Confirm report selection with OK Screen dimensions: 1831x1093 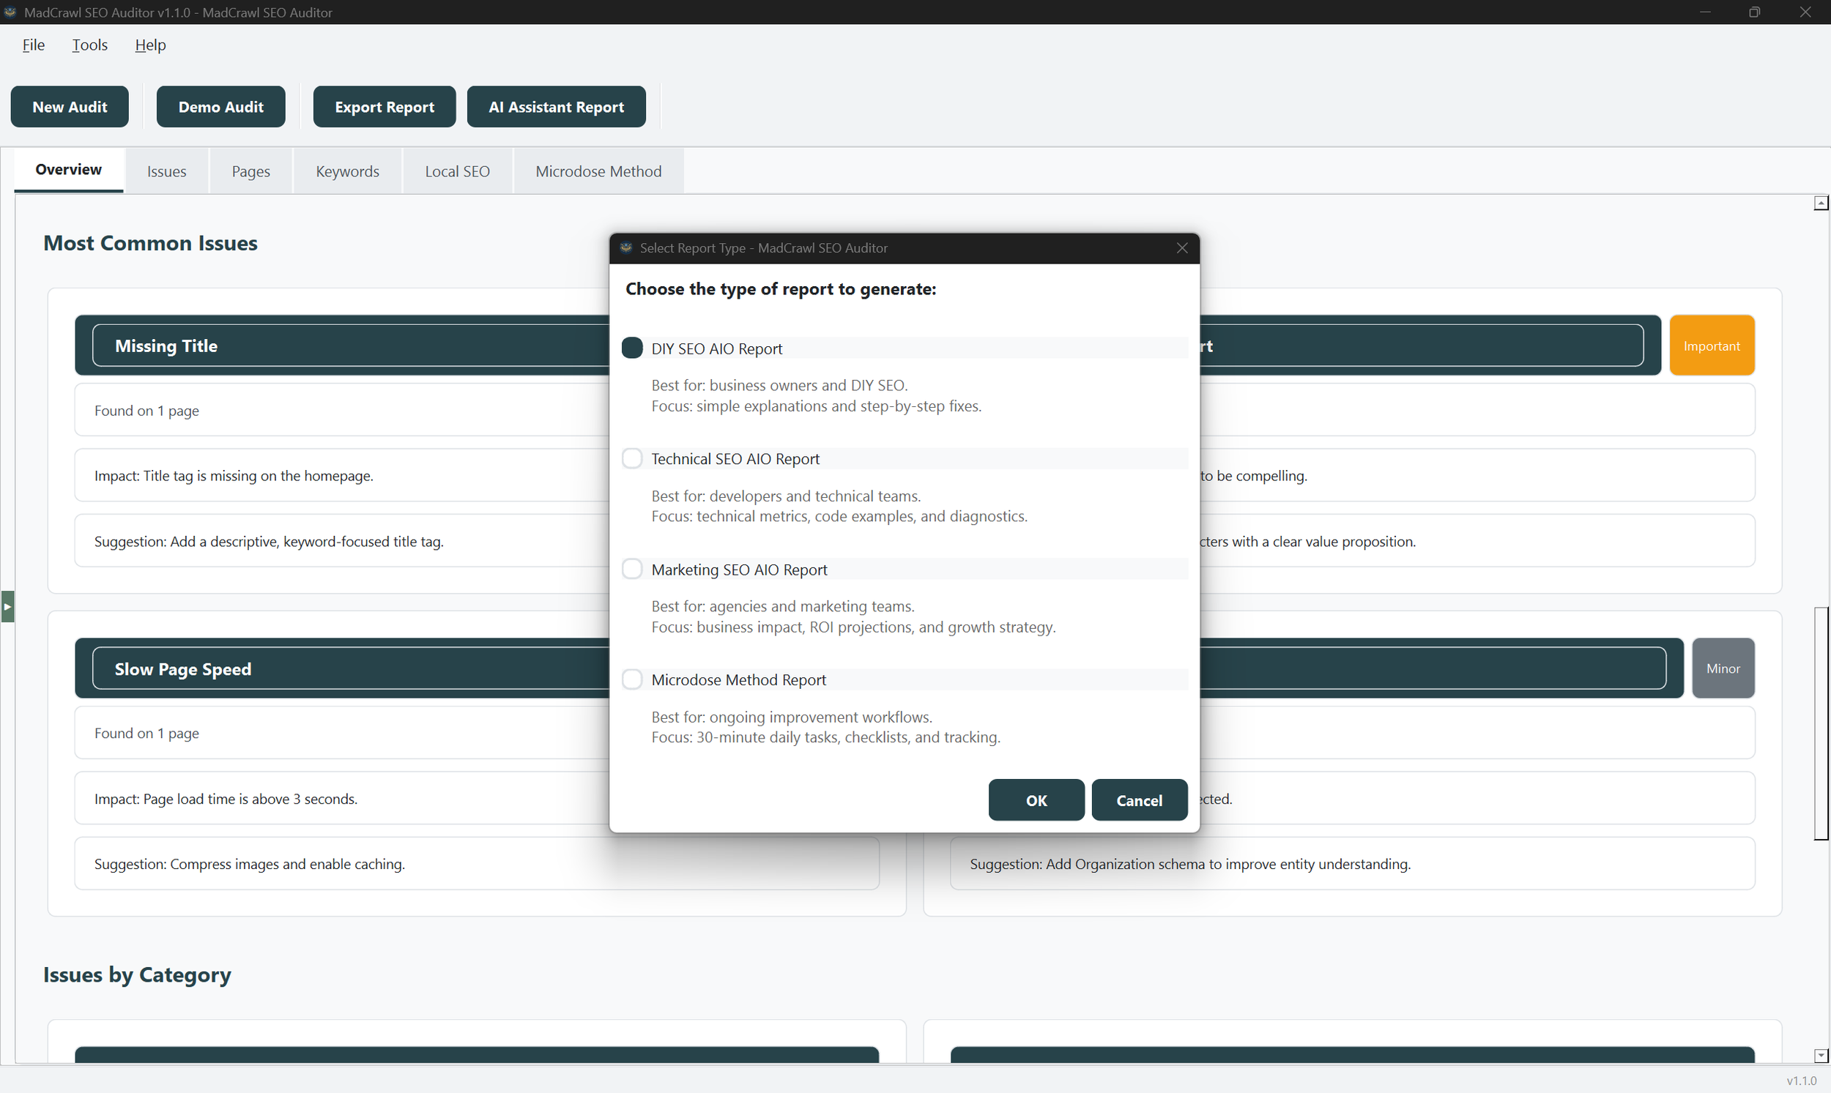[1036, 800]
